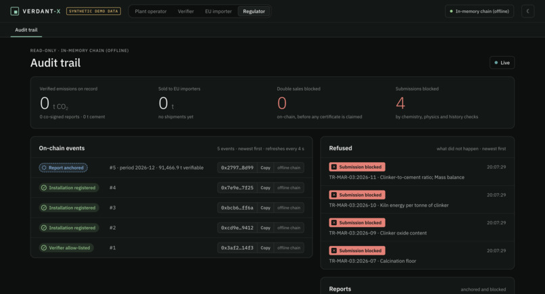Click '#5 · period 2026-12' event text

coord(156,168)
